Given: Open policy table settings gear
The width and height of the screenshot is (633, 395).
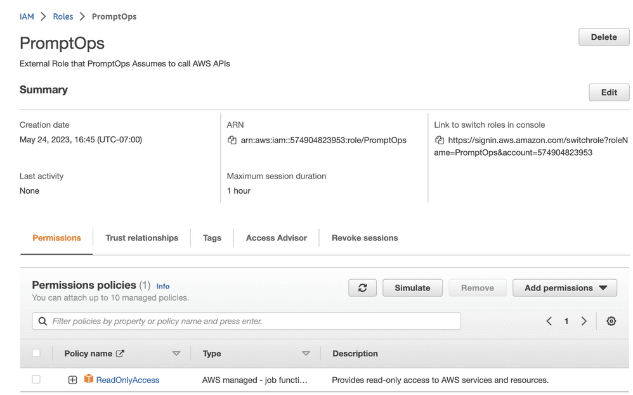Looking at the screenshot, I should pyautogui.click(x=611, y=321).
